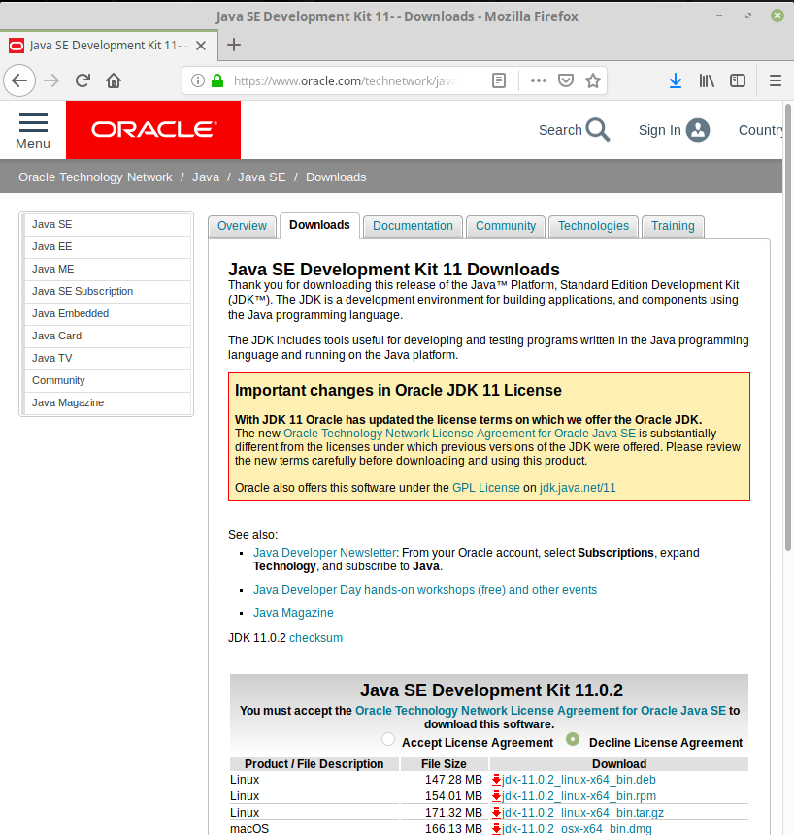Open the Oracle site Menu hamburger

(33, 131)
